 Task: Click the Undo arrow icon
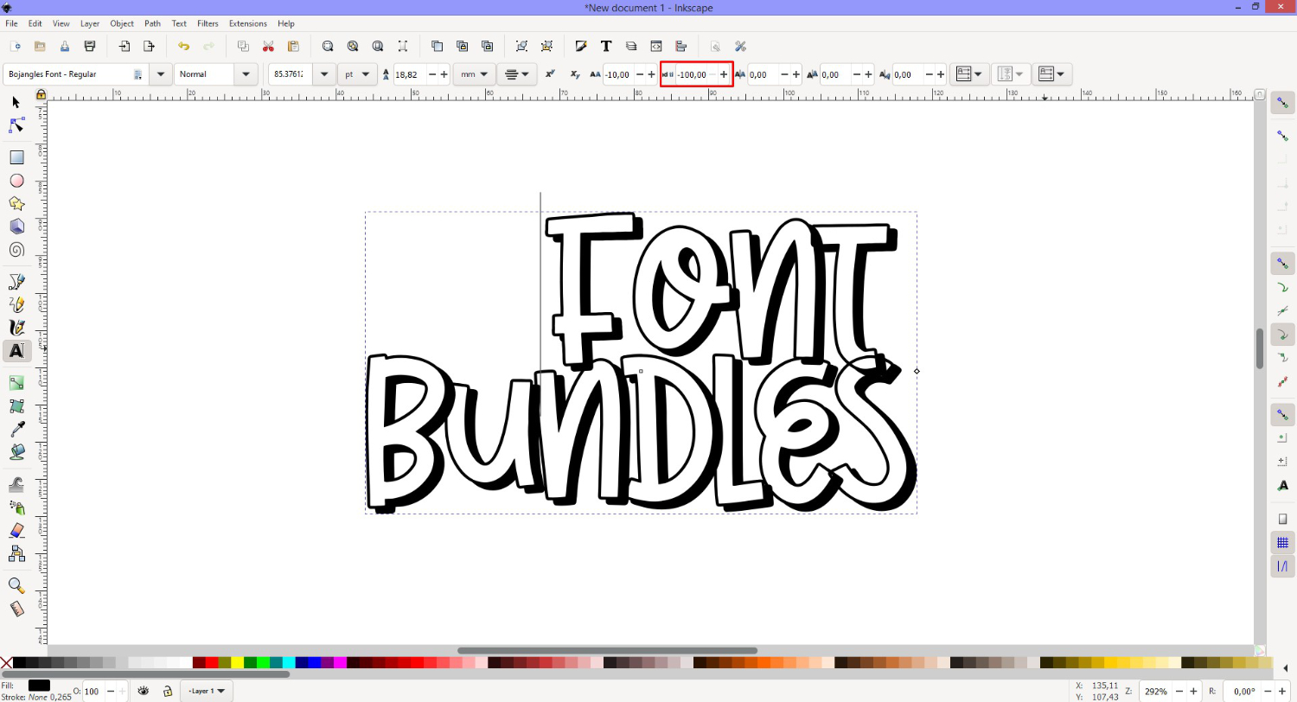(x=183, y=46)
